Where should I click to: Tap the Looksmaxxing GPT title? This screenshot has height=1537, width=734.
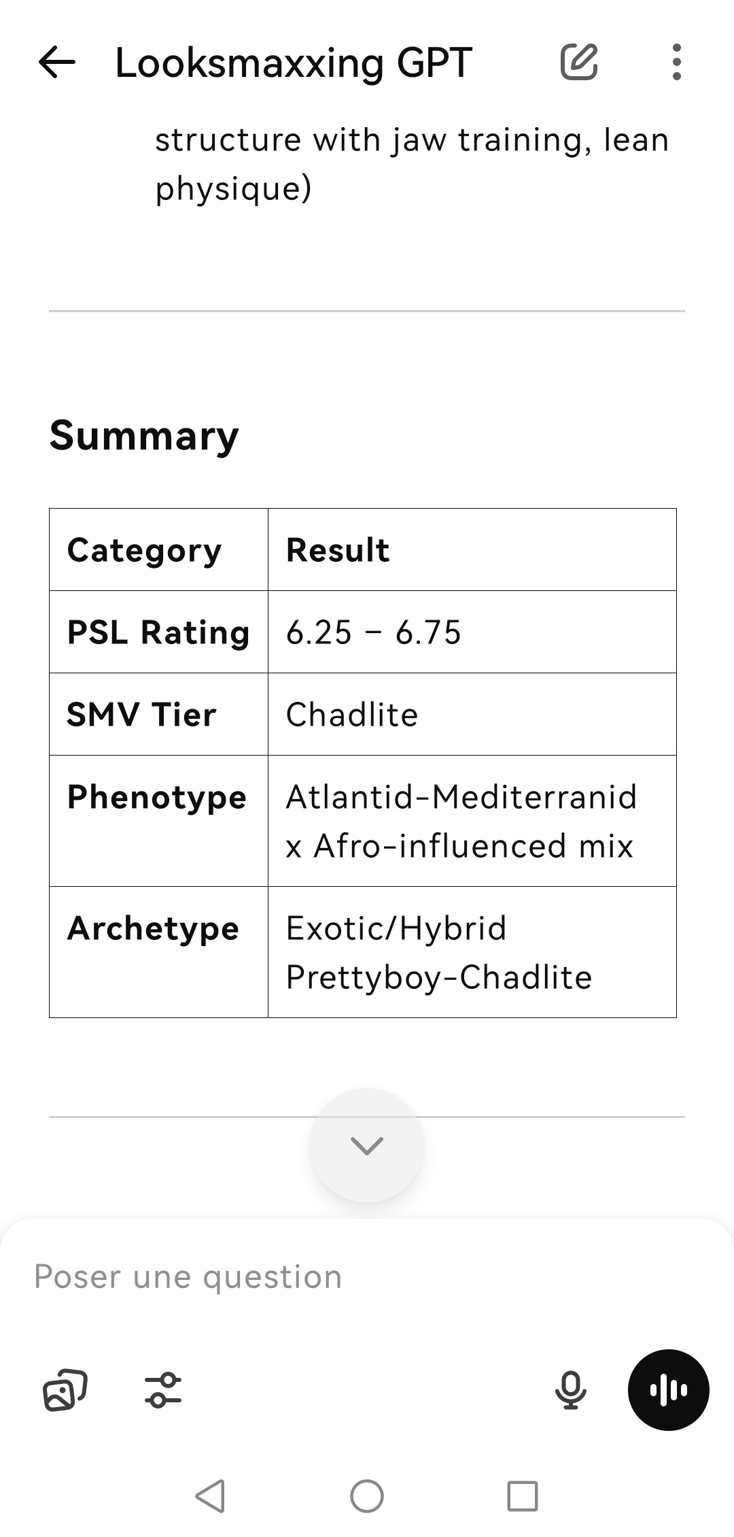click(294, 63)
